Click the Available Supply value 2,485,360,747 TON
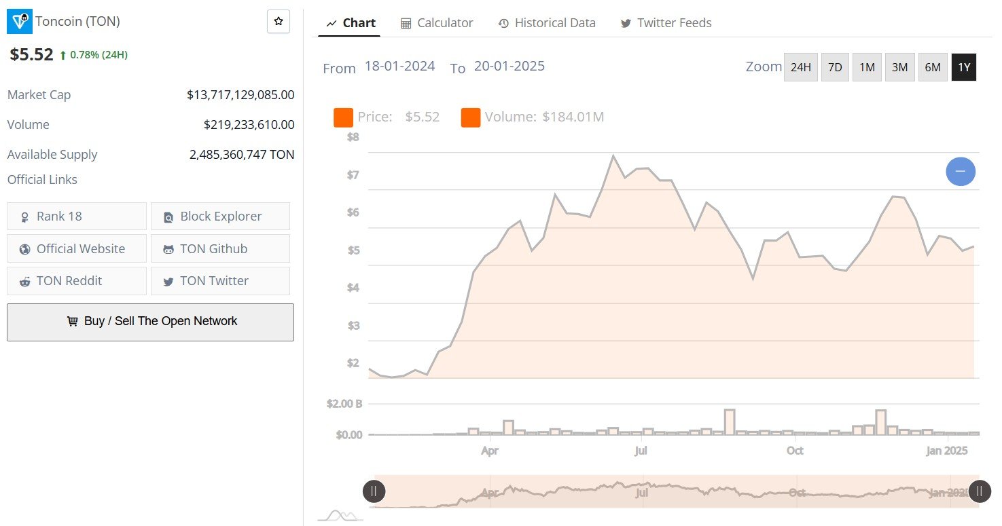This screenshot has width=1002, height=526. click(242, 155)
